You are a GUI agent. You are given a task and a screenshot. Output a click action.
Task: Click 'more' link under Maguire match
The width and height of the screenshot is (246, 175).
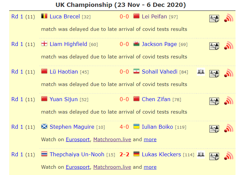click(x=150, y=140)
